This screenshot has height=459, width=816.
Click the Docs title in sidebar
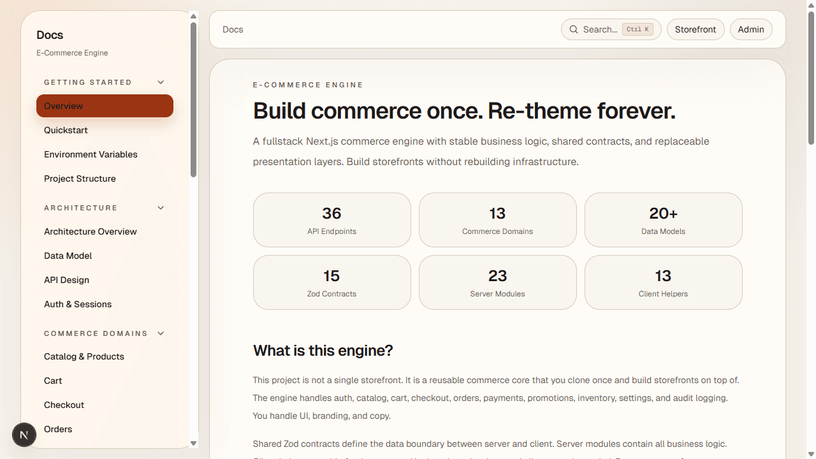coord(50,35)
